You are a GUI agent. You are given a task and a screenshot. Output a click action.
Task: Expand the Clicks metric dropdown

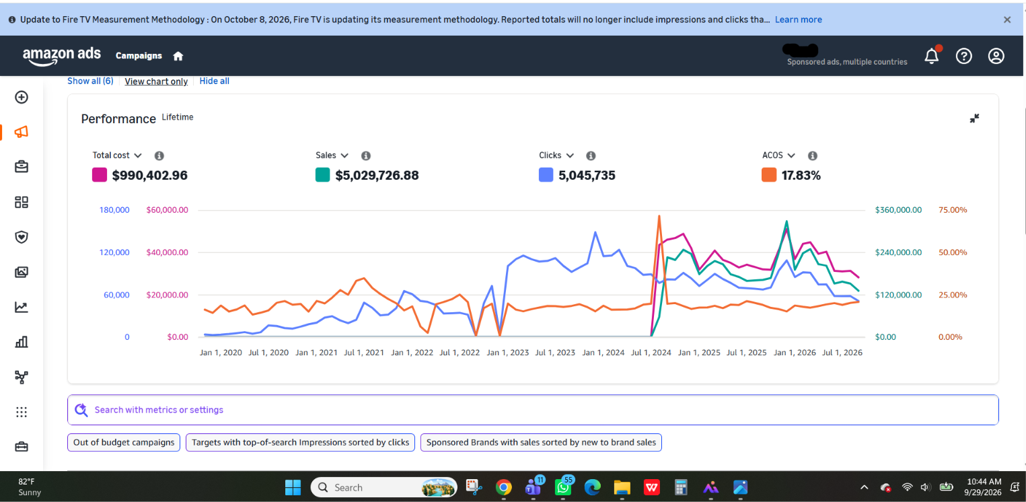pos(556,155)
